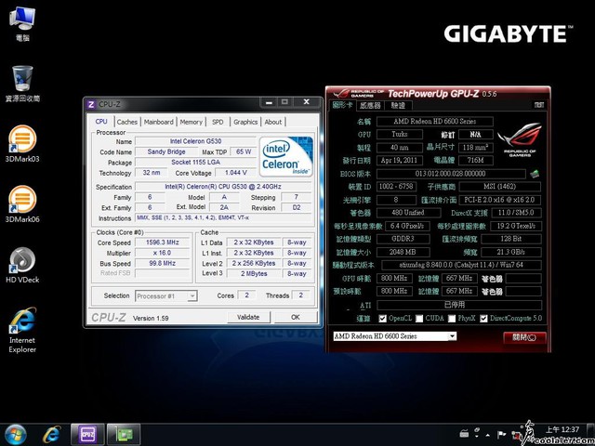Click the bus interface field PCI-E 2.0 x16
595x446 pixels.
click(x=500, y=200)
